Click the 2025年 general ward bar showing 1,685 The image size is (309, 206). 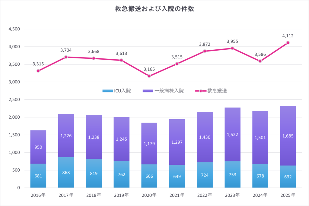pyautogui.click(x=288, y=136)
